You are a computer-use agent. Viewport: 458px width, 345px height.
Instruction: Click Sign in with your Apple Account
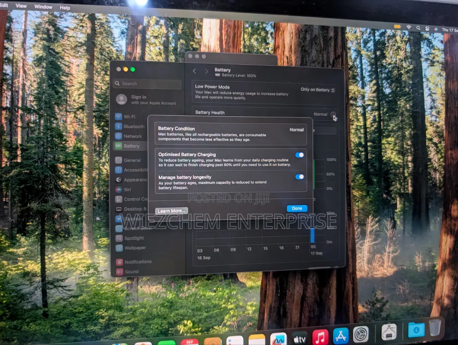click(x=146, y=100)
